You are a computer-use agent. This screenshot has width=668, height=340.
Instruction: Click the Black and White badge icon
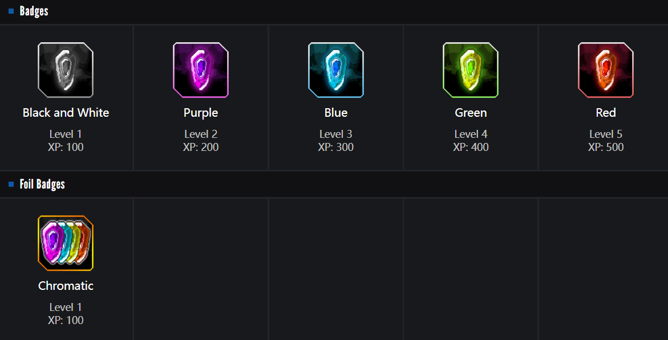click(66, 70)
